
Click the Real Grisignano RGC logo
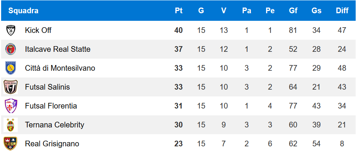(11, 144)
